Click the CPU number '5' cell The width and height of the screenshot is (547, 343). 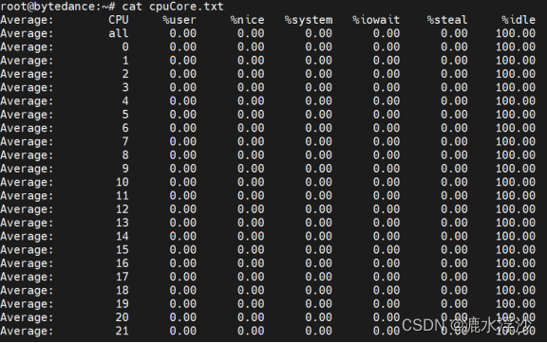(x=125, y=115)
